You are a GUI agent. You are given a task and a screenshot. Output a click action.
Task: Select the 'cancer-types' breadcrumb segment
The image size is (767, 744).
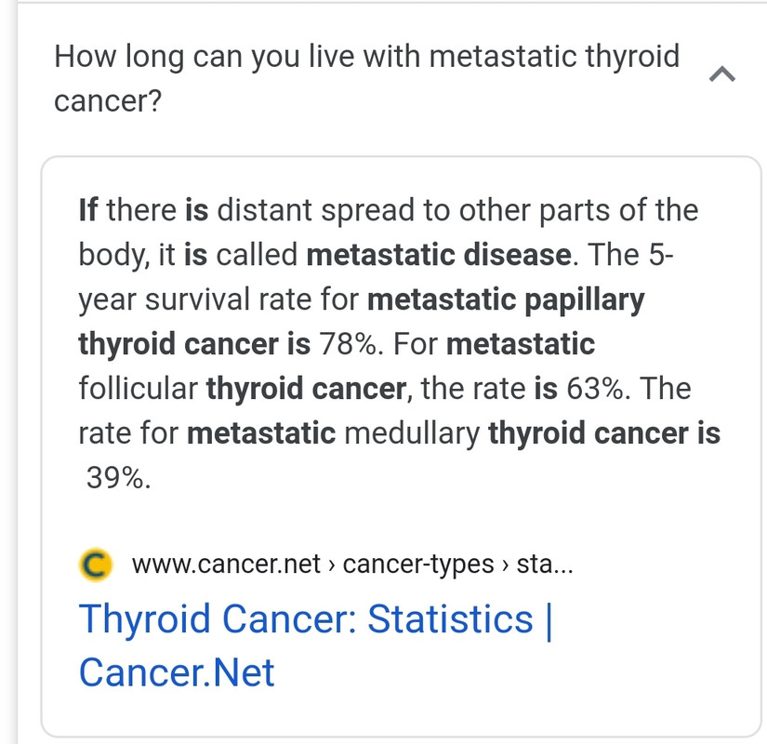coord(418,565)
